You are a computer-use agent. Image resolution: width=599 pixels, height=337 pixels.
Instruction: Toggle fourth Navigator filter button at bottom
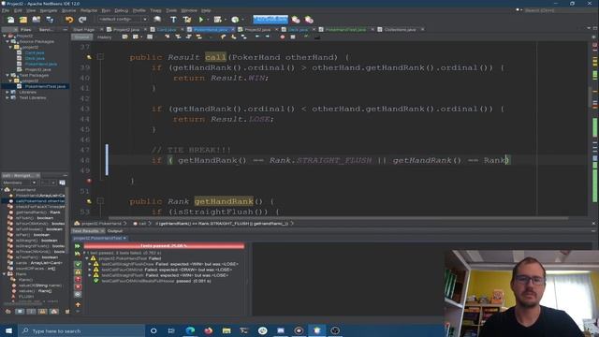pos(42,312)
